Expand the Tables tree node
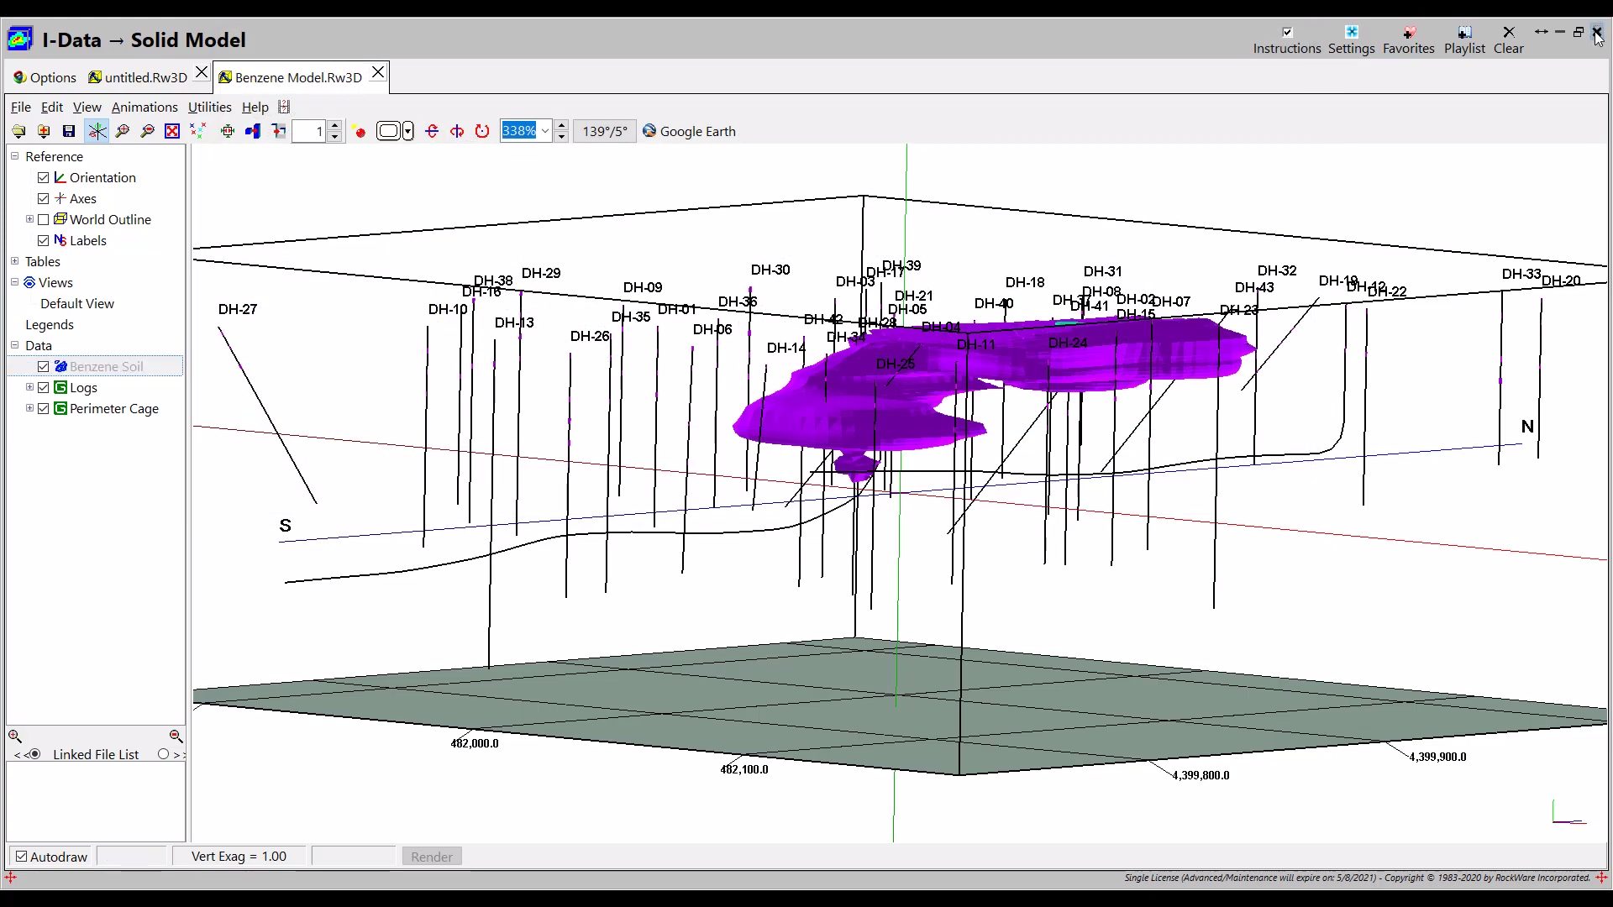This screenshot has height=907, width=1613. 14,261
